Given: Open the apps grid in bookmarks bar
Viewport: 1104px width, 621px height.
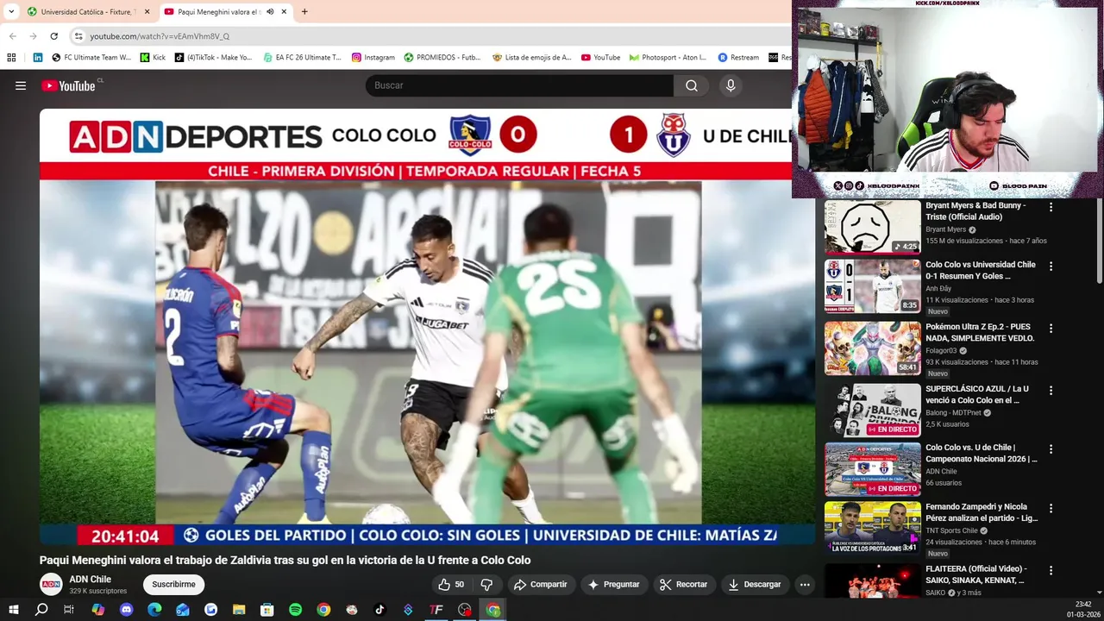Looking at the screenshot, I should coord(11,58).
